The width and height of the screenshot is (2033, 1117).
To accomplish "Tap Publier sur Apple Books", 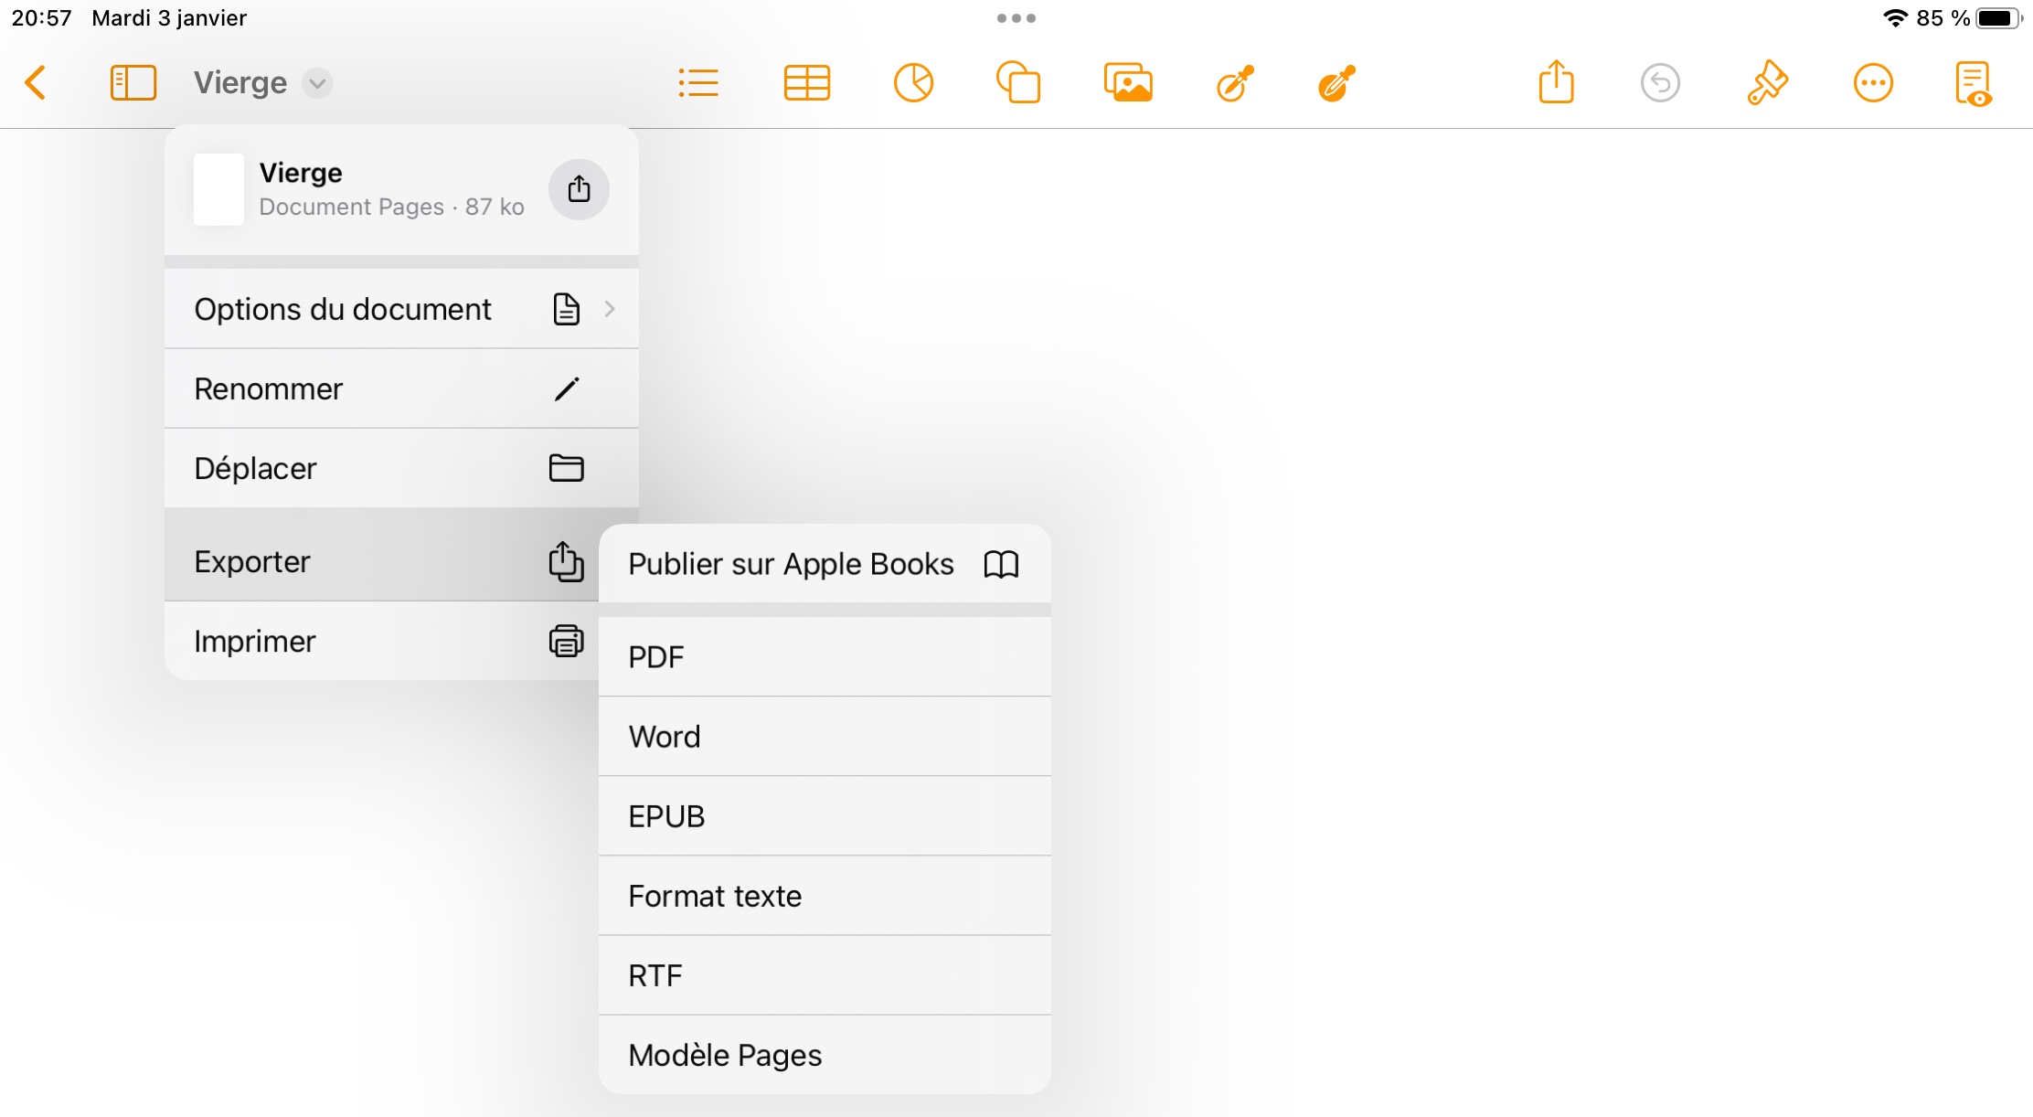I will (824, 564).
